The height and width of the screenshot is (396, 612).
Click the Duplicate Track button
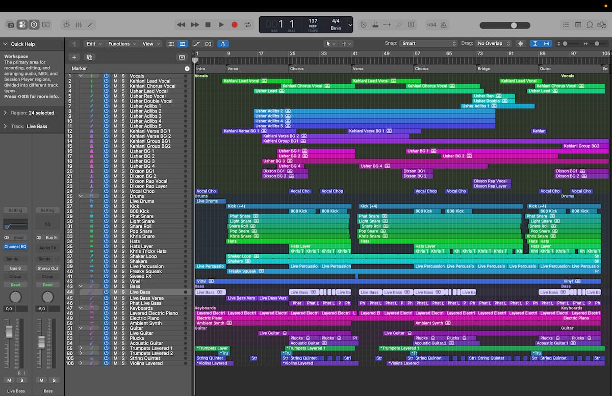pyautogui.click(x=90, y=57)
